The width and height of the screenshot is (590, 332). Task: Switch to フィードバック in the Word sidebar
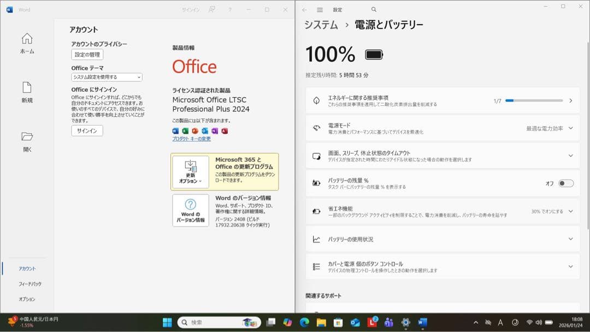[25, 283]
